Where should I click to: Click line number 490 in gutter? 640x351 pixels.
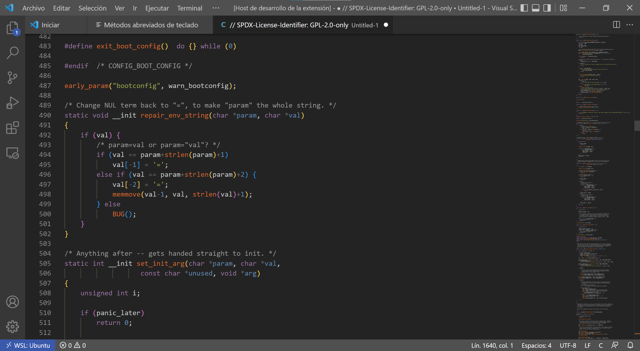coord(45,115)
